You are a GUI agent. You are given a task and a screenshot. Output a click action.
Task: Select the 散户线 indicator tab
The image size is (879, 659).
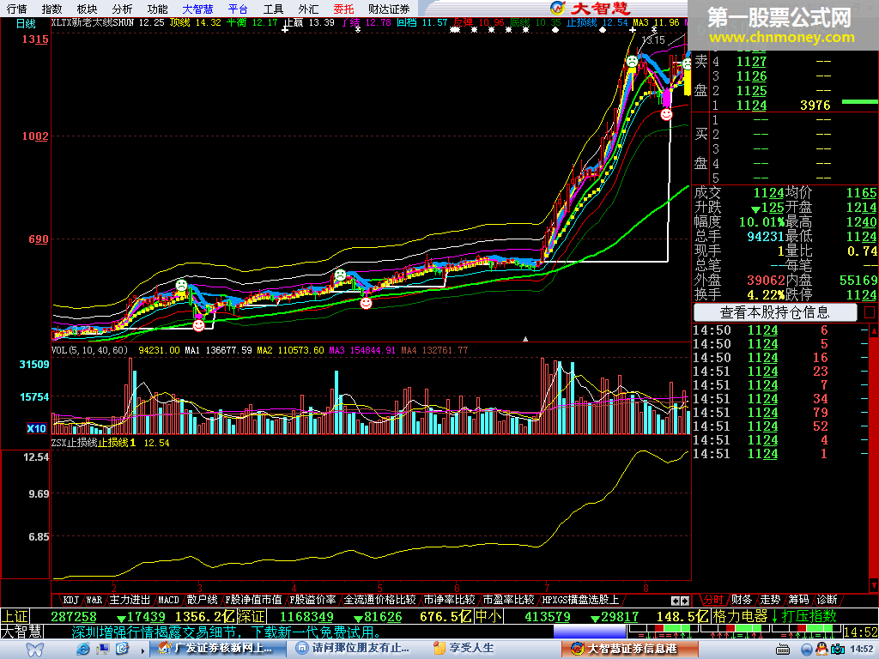point(202,600)
